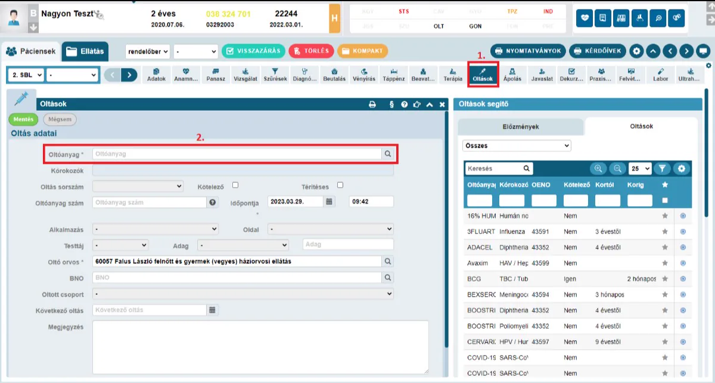Open the binders archive icon in the header
This screenshot has width=715, height=383.
pos(621,18)
